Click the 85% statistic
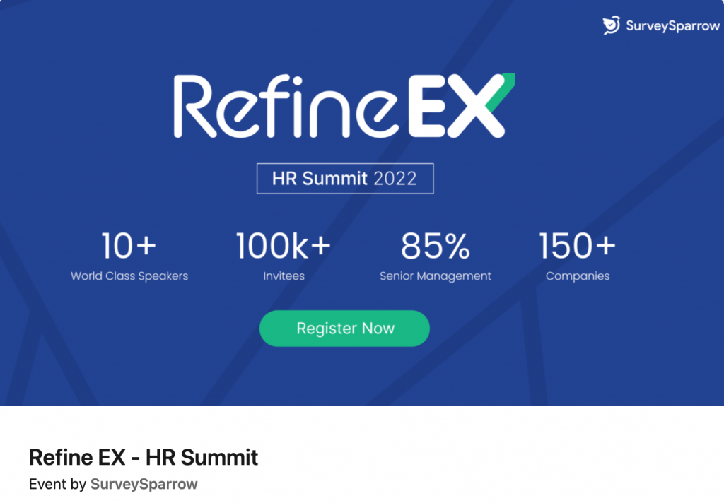724x503 pixels. coord(435,246)
